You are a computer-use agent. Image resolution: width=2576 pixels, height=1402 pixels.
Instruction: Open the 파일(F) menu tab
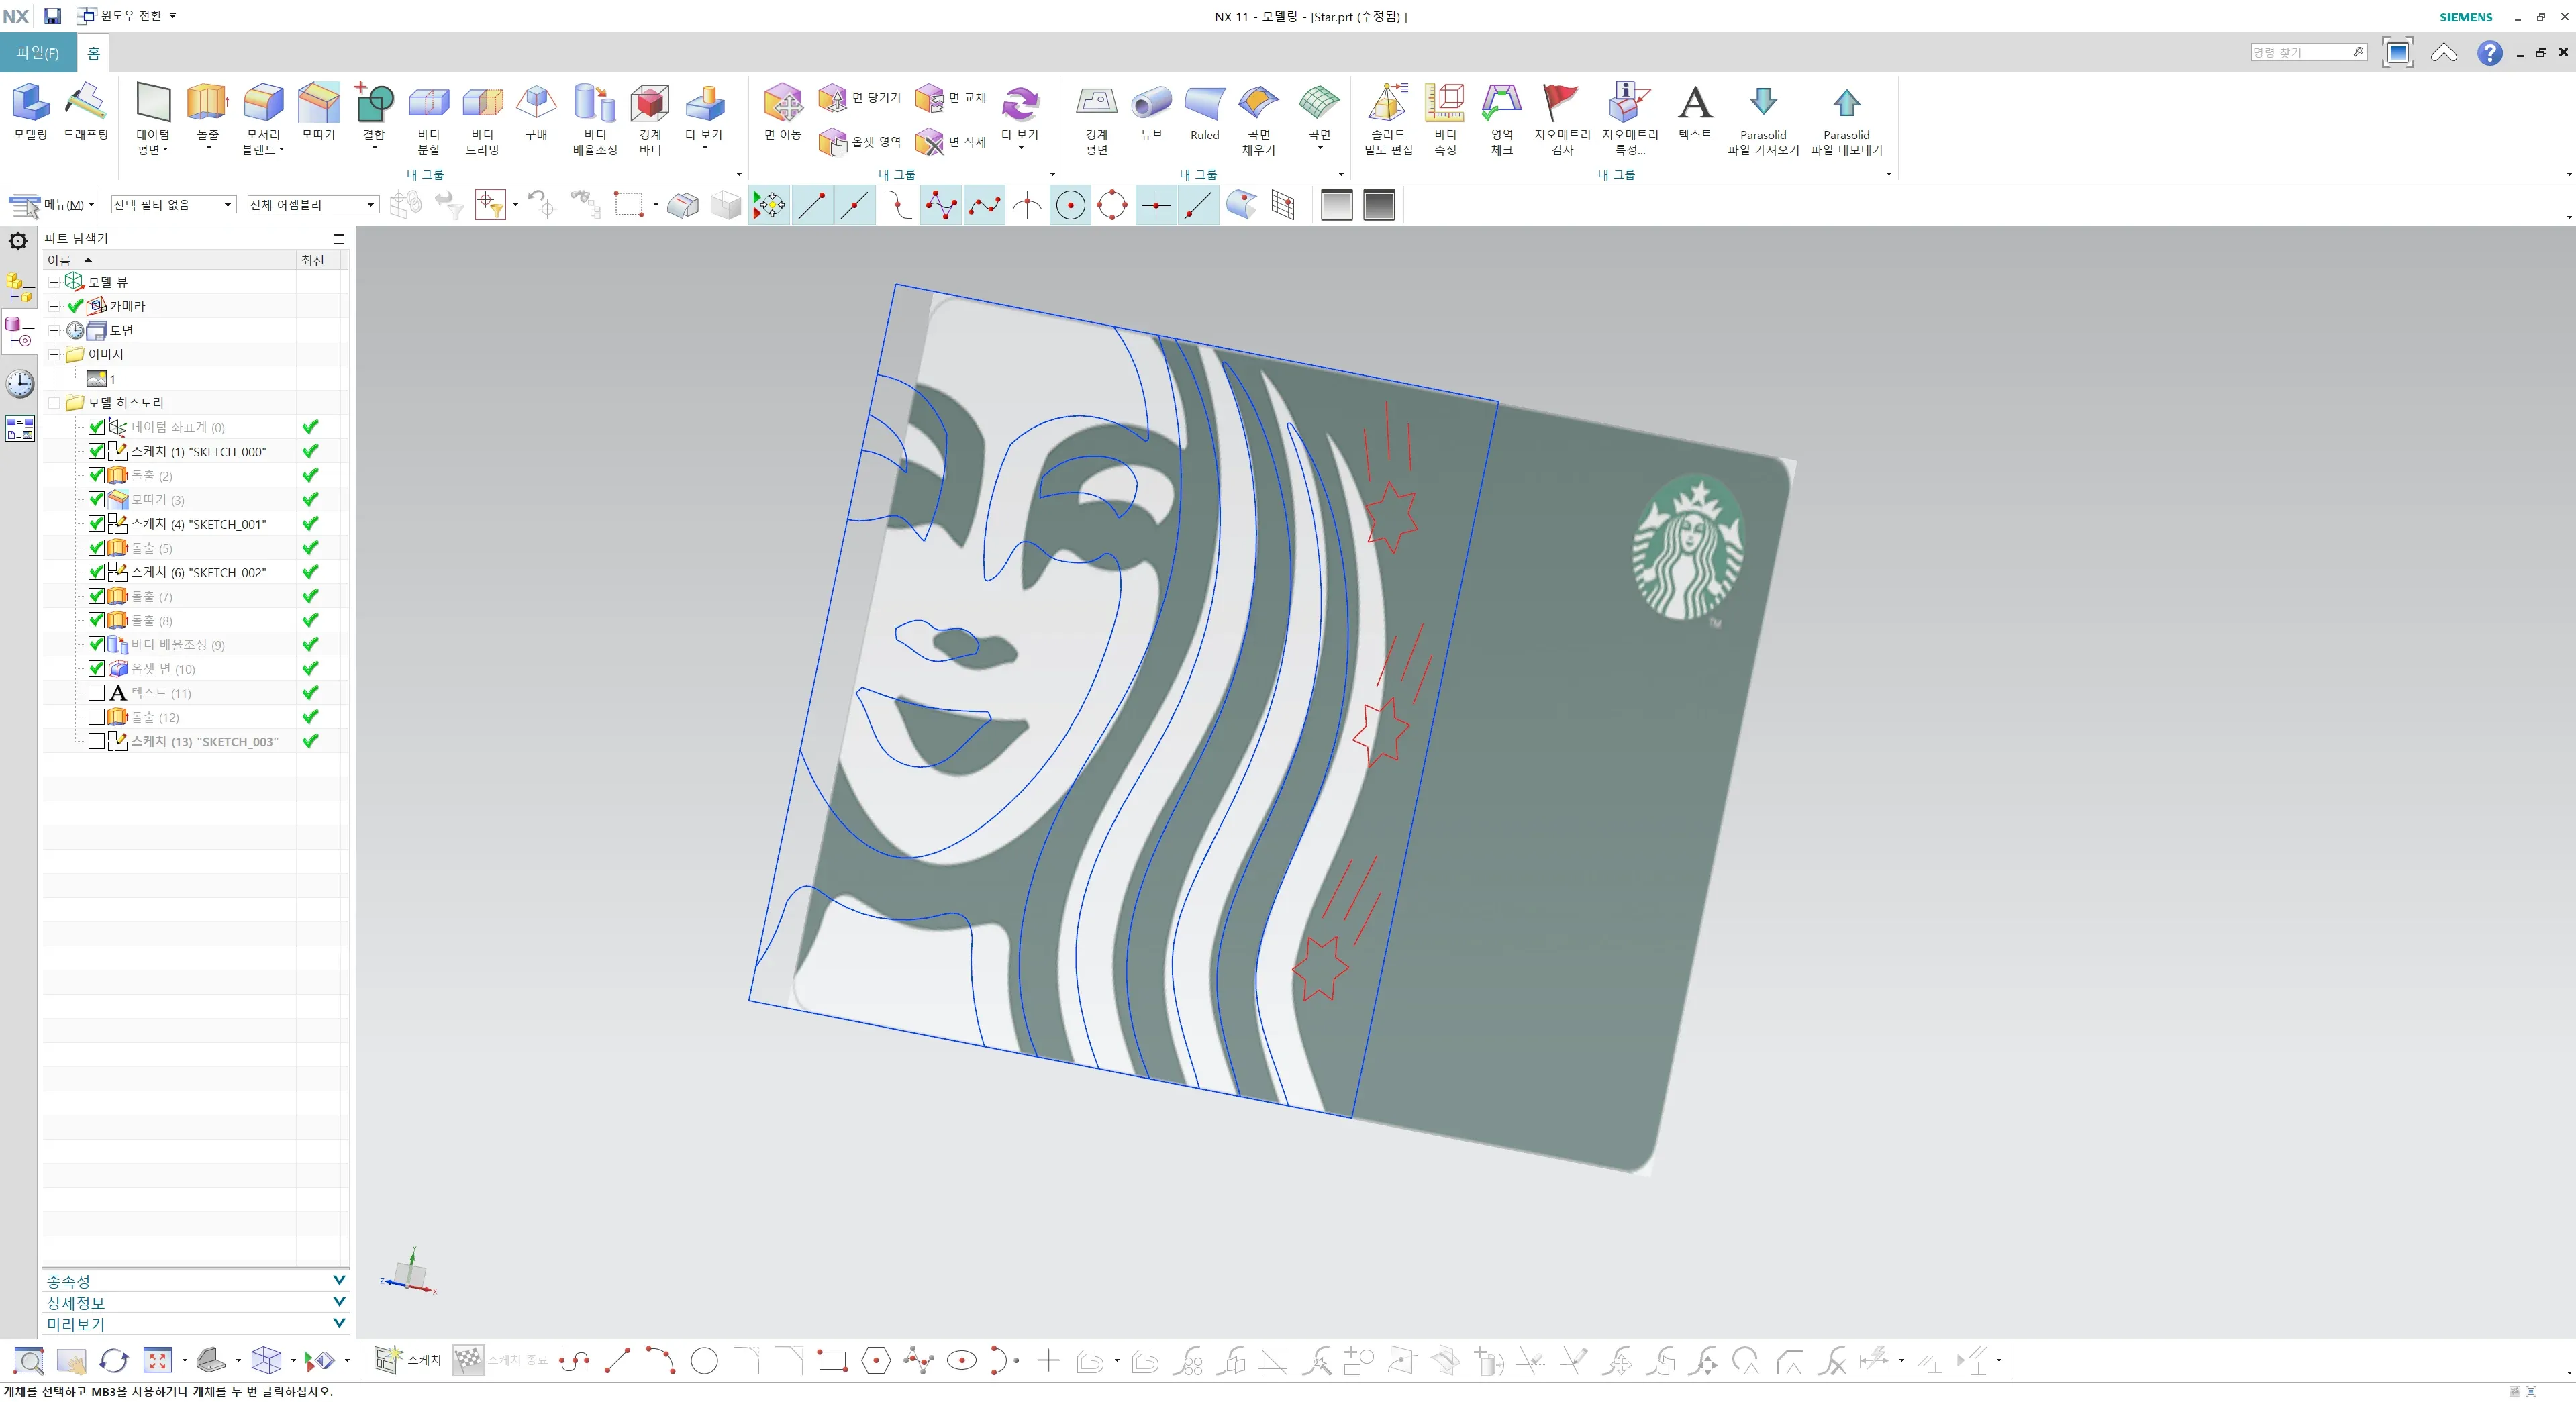click(37, 53)
